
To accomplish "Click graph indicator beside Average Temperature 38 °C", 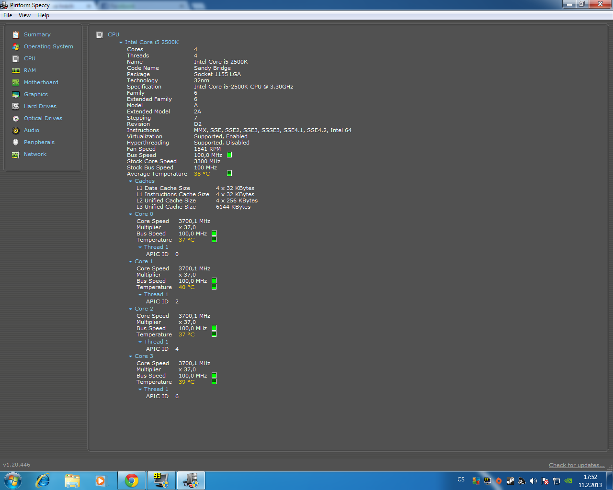I will (x=229, y=173).
